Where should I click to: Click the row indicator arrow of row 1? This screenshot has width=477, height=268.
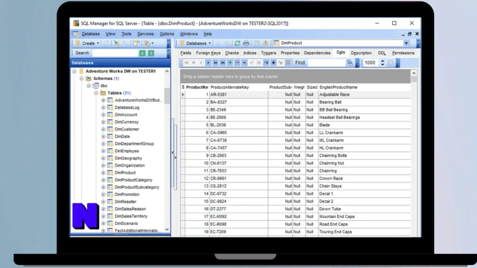(x=183, y=94)
